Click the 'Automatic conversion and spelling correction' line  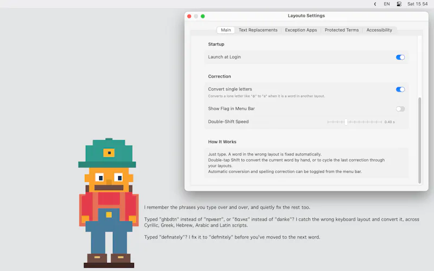pos(285,171)
